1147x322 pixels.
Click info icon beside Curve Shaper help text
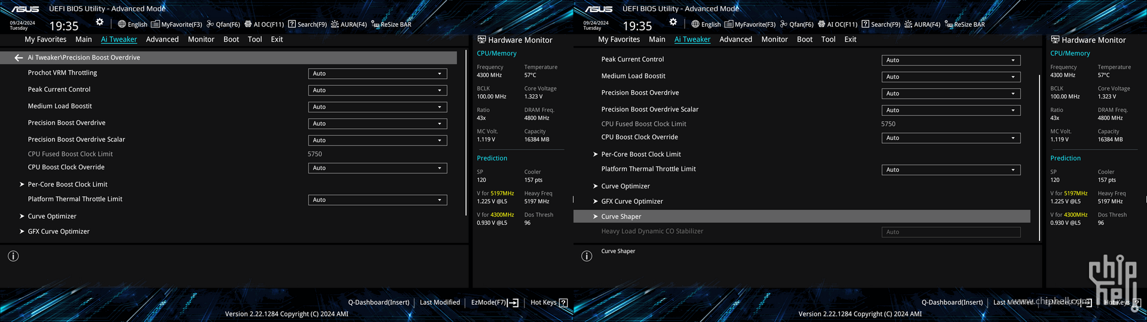tap(587, 256)
